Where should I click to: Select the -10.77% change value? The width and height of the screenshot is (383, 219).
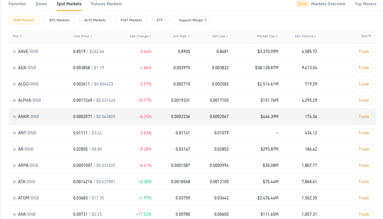pyautogui.click(x=144, y=100)
